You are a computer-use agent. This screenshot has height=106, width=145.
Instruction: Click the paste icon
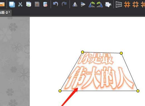point(29,4)
